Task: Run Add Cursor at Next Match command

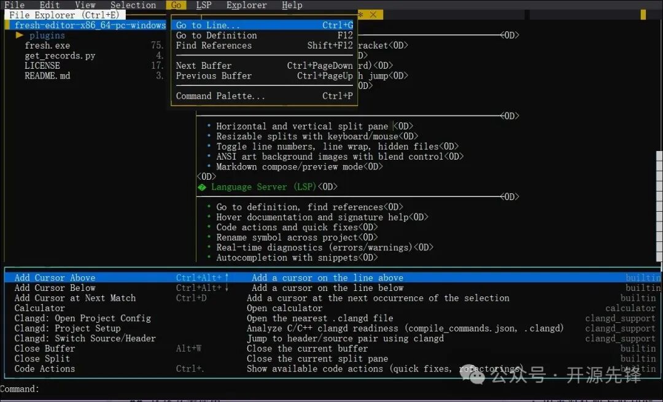Action: (x=332, y=298)
